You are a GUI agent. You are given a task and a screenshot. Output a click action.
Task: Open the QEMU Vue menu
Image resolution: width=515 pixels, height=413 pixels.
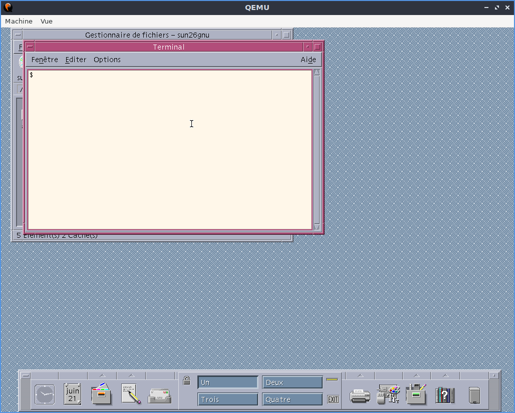click(x=46, y=22)
